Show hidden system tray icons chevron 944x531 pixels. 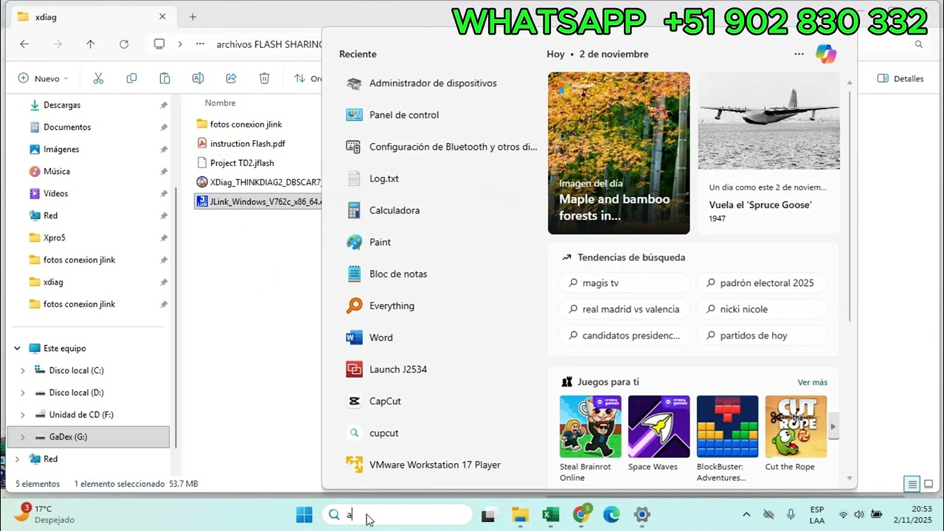(746, 515)
